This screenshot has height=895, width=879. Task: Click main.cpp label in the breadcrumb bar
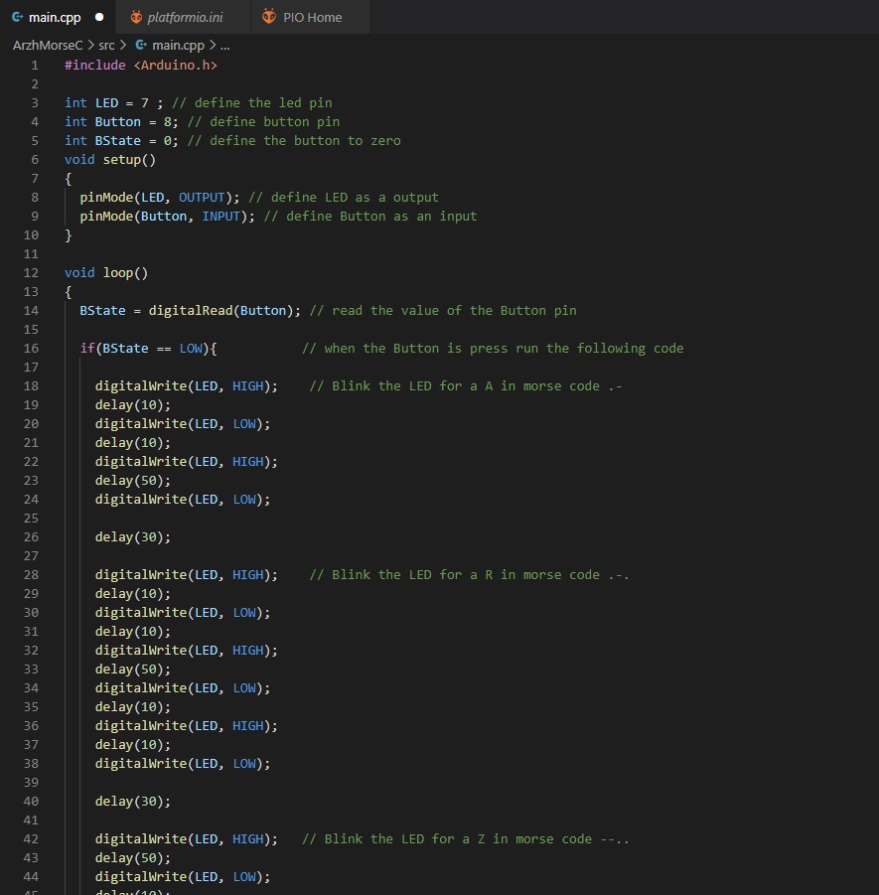180,45
